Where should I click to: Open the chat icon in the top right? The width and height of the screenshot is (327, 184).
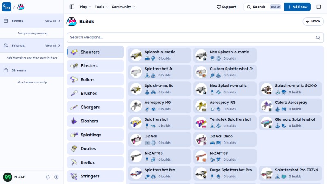319,7
